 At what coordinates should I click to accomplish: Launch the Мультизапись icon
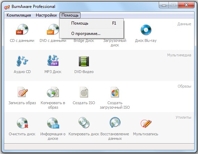146,123
